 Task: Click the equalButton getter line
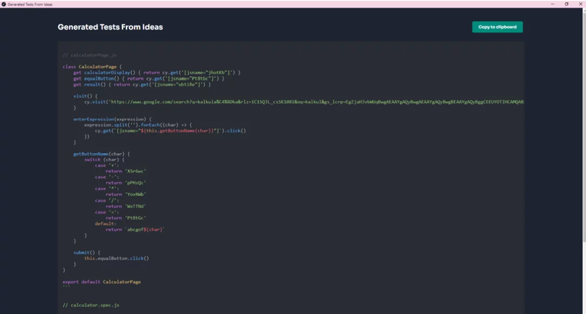click(149, 78)
